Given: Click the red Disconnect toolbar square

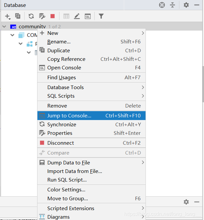Looking at the screenshot, I should tap(53, 16).
